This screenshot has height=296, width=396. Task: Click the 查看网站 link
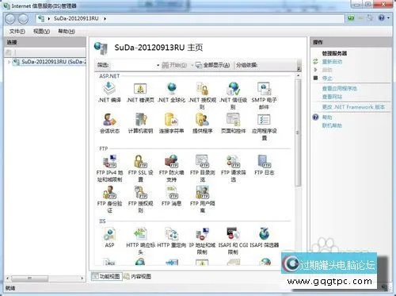(332, 97)
